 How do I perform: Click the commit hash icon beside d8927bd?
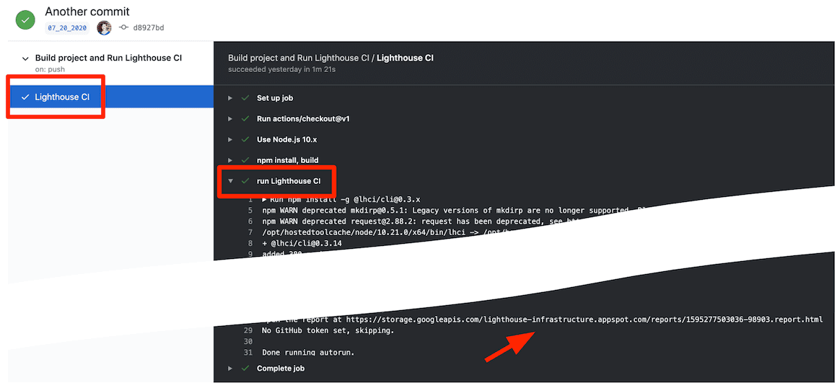click(x=123, y=27)
